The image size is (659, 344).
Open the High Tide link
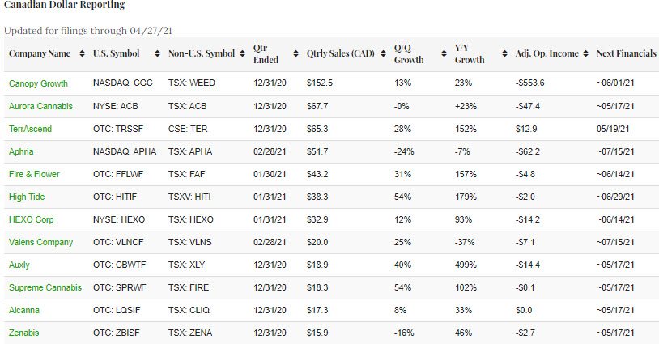coord(27,197)
